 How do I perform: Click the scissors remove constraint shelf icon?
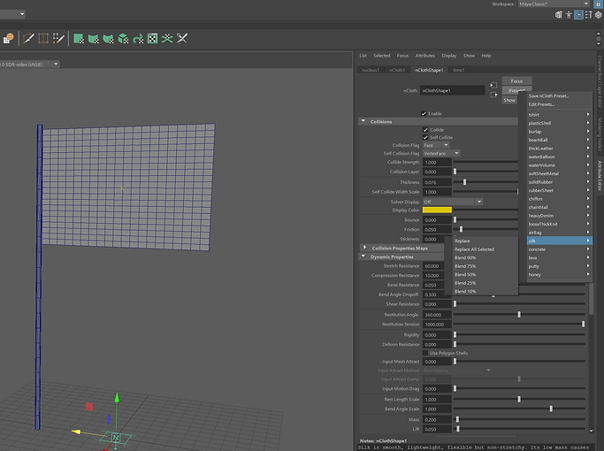pyautogui.click(x=182, y=39)
